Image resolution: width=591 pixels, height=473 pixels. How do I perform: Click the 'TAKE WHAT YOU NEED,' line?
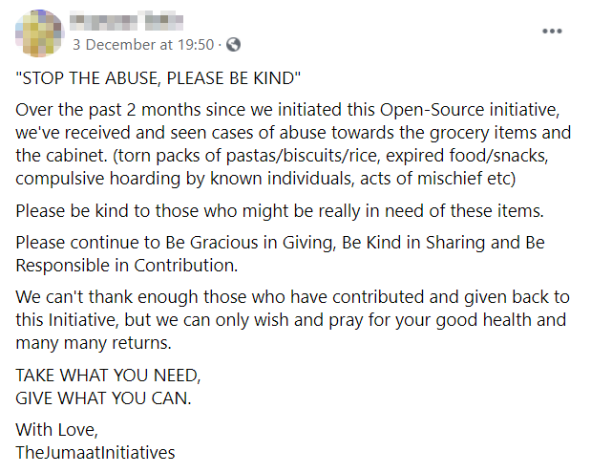point(108,376)
